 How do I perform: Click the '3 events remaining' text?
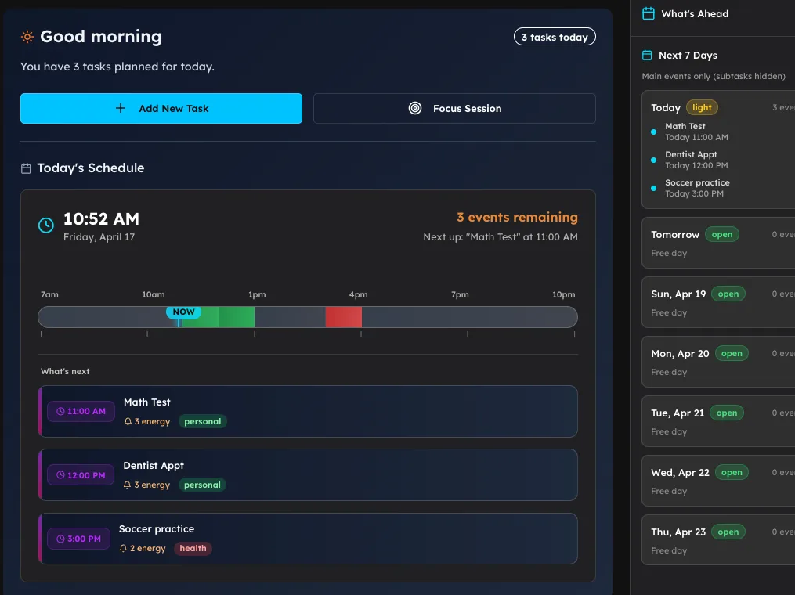517,218
